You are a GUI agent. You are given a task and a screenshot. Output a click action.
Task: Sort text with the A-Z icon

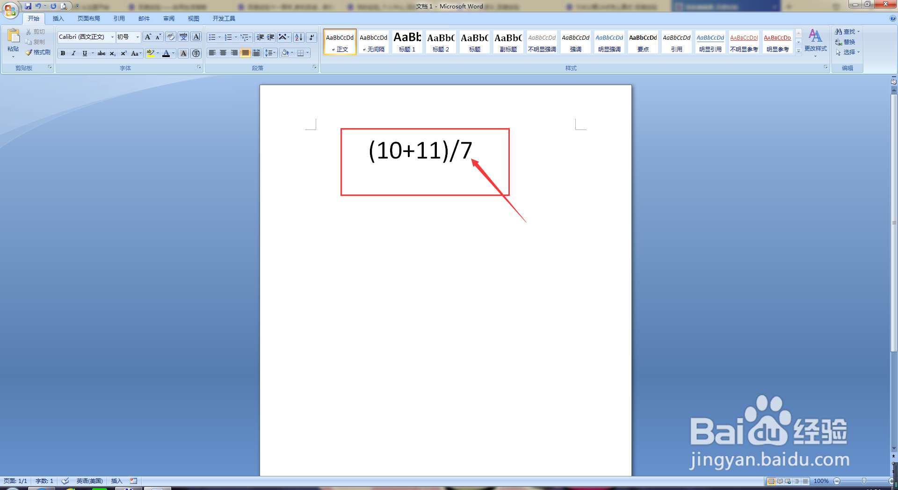click(x=298, y=37)
